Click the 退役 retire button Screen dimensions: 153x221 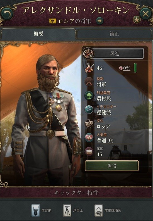112,166
